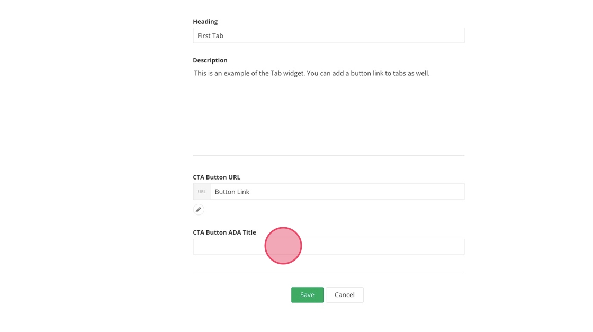Click the divider line above Save button
The image size is (593, 332).
click(x=328, y=274)
